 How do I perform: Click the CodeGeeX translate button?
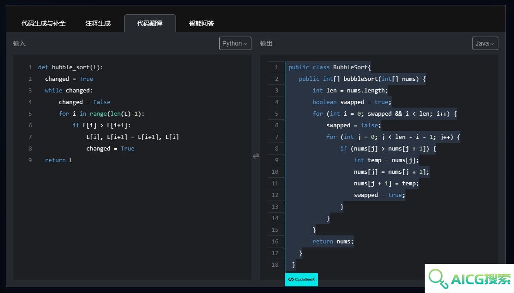tap(301, 279)
